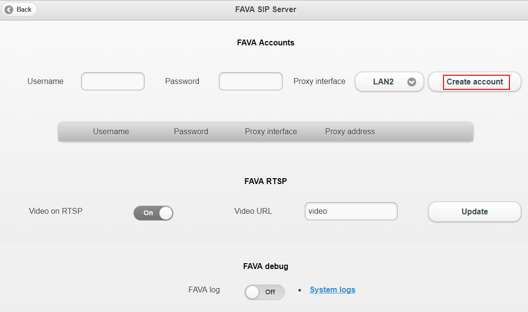Open the LAN2 proxy interface dropdown
Screen dimensions: 528x312
pyautogui.click(x=389, y=82)
